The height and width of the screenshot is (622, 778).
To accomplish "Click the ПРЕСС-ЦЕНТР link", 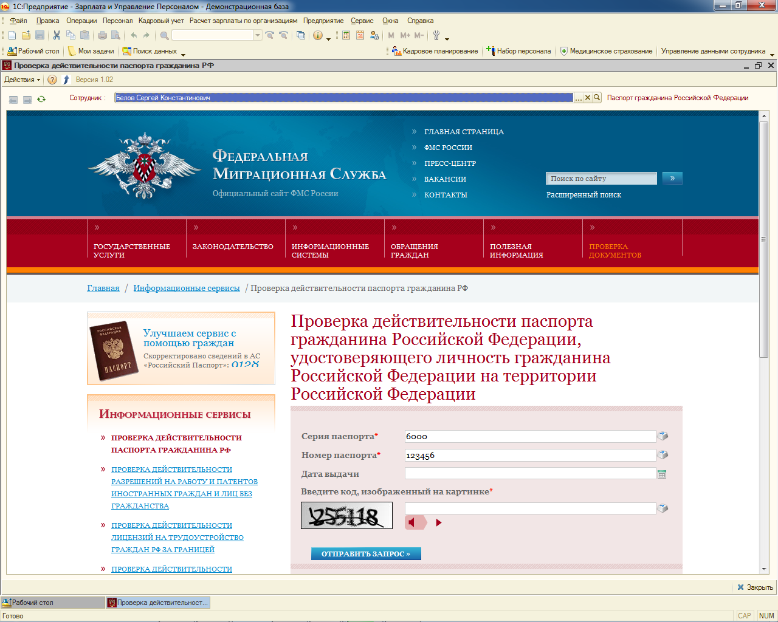I will coord(450,163).
